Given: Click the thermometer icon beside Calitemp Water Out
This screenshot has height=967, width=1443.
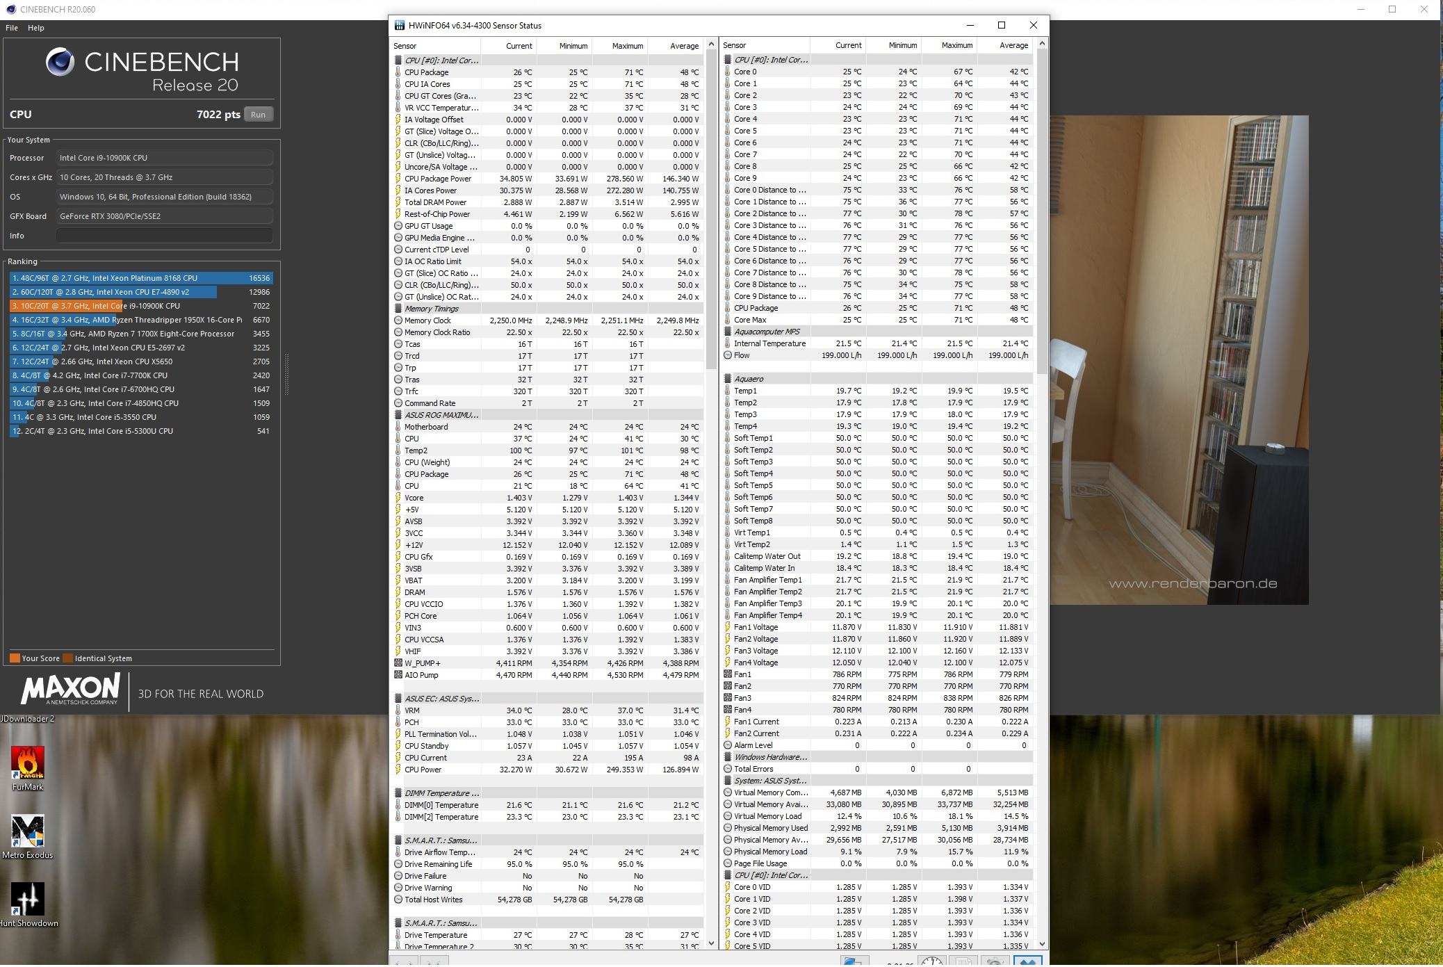Looking at the screenshot, I should [x=728, y=556].
